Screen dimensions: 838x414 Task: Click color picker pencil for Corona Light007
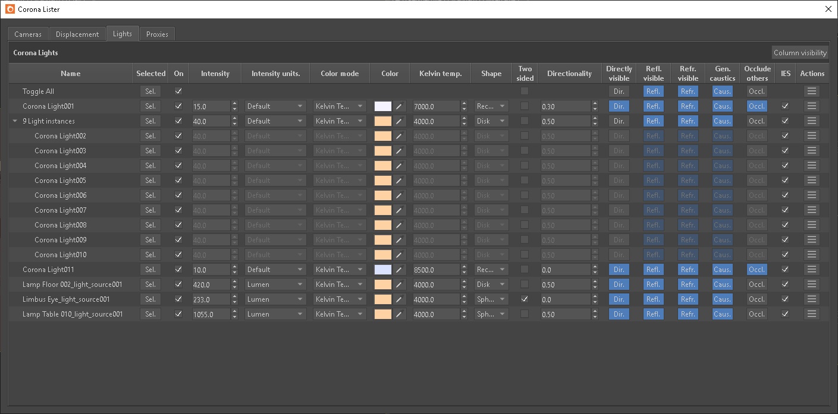[399, 210]
